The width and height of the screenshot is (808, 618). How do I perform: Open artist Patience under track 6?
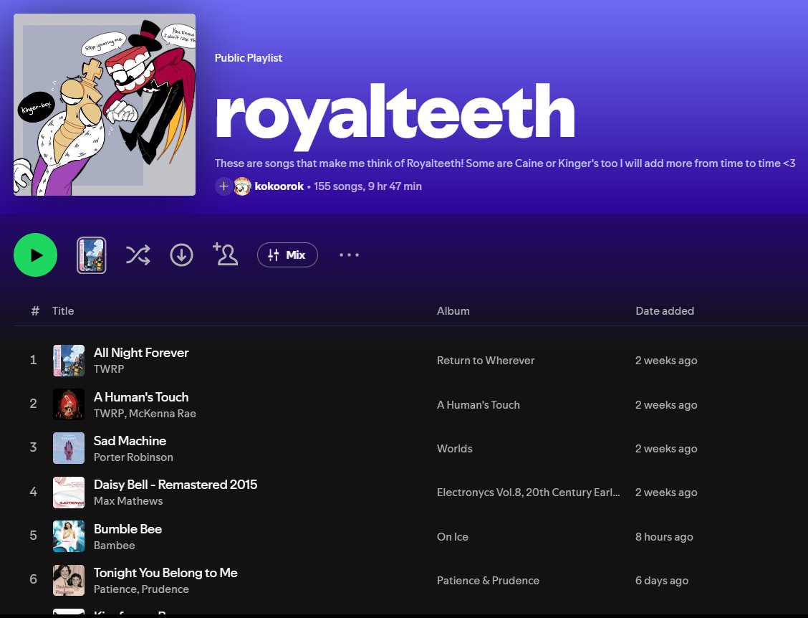(115, 589)
